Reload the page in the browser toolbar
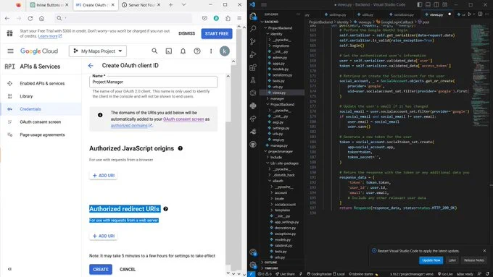 click(x=30, y=18)
